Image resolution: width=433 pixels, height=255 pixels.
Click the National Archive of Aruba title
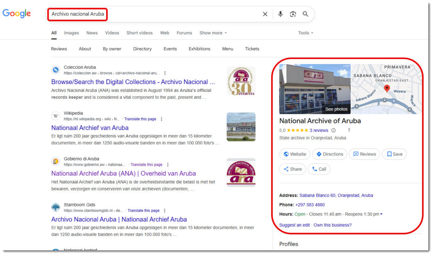click(x=320, y=121)
